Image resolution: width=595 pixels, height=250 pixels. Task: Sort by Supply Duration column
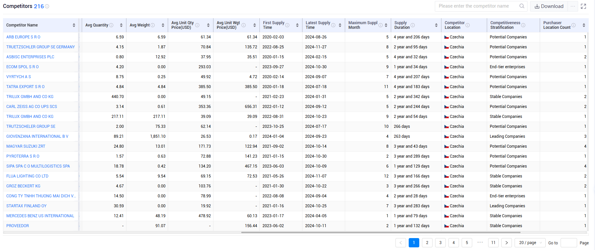click(x=436, y=25)
